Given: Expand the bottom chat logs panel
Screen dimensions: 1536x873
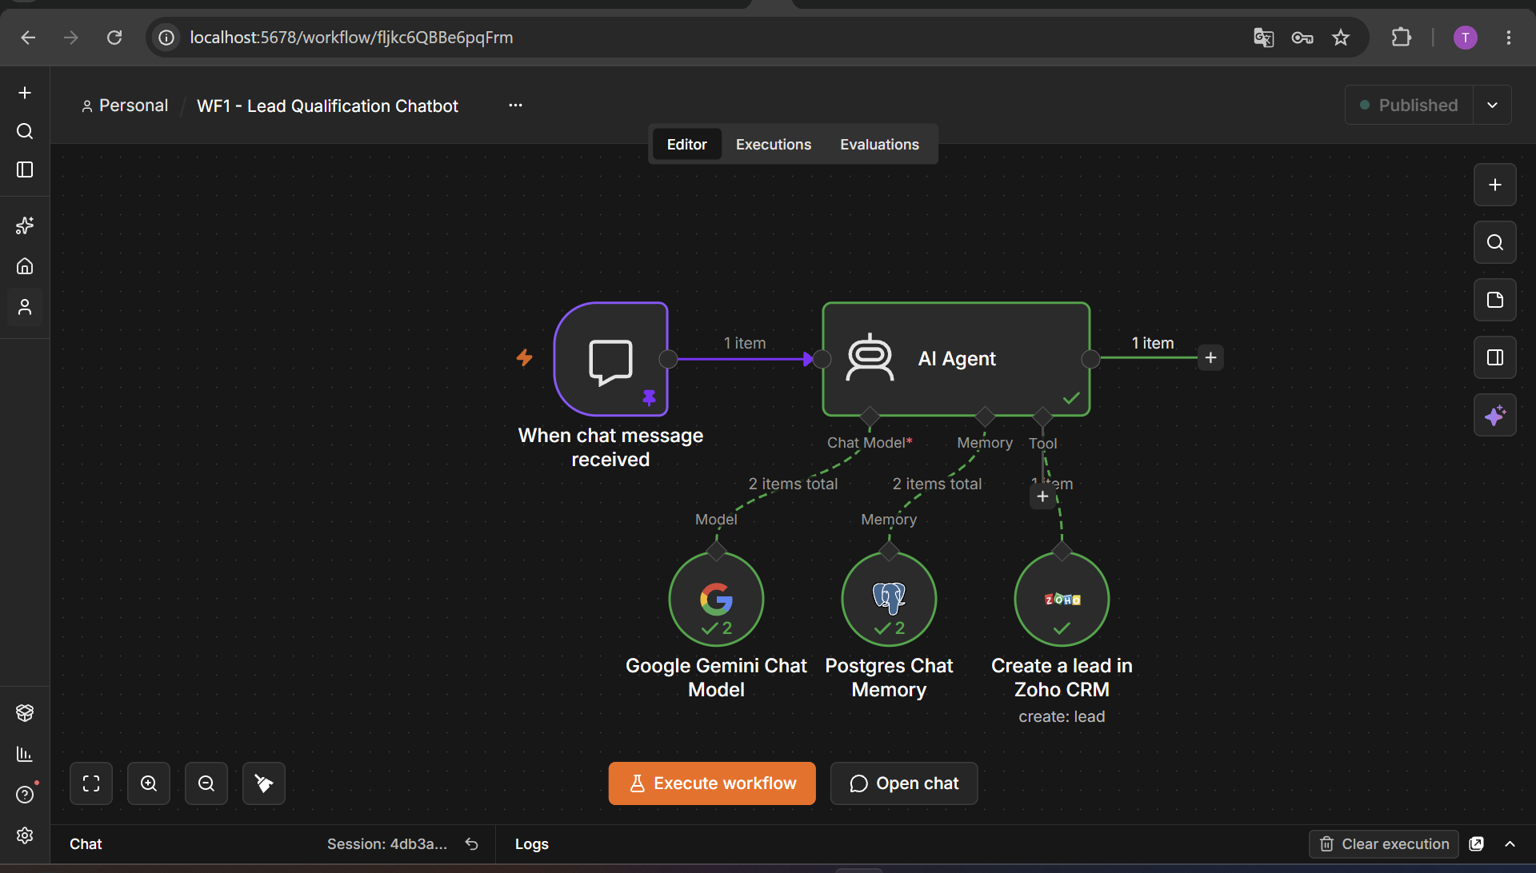Looking at the screenshot, I should pyautogui.click(x=1510, y=844).
